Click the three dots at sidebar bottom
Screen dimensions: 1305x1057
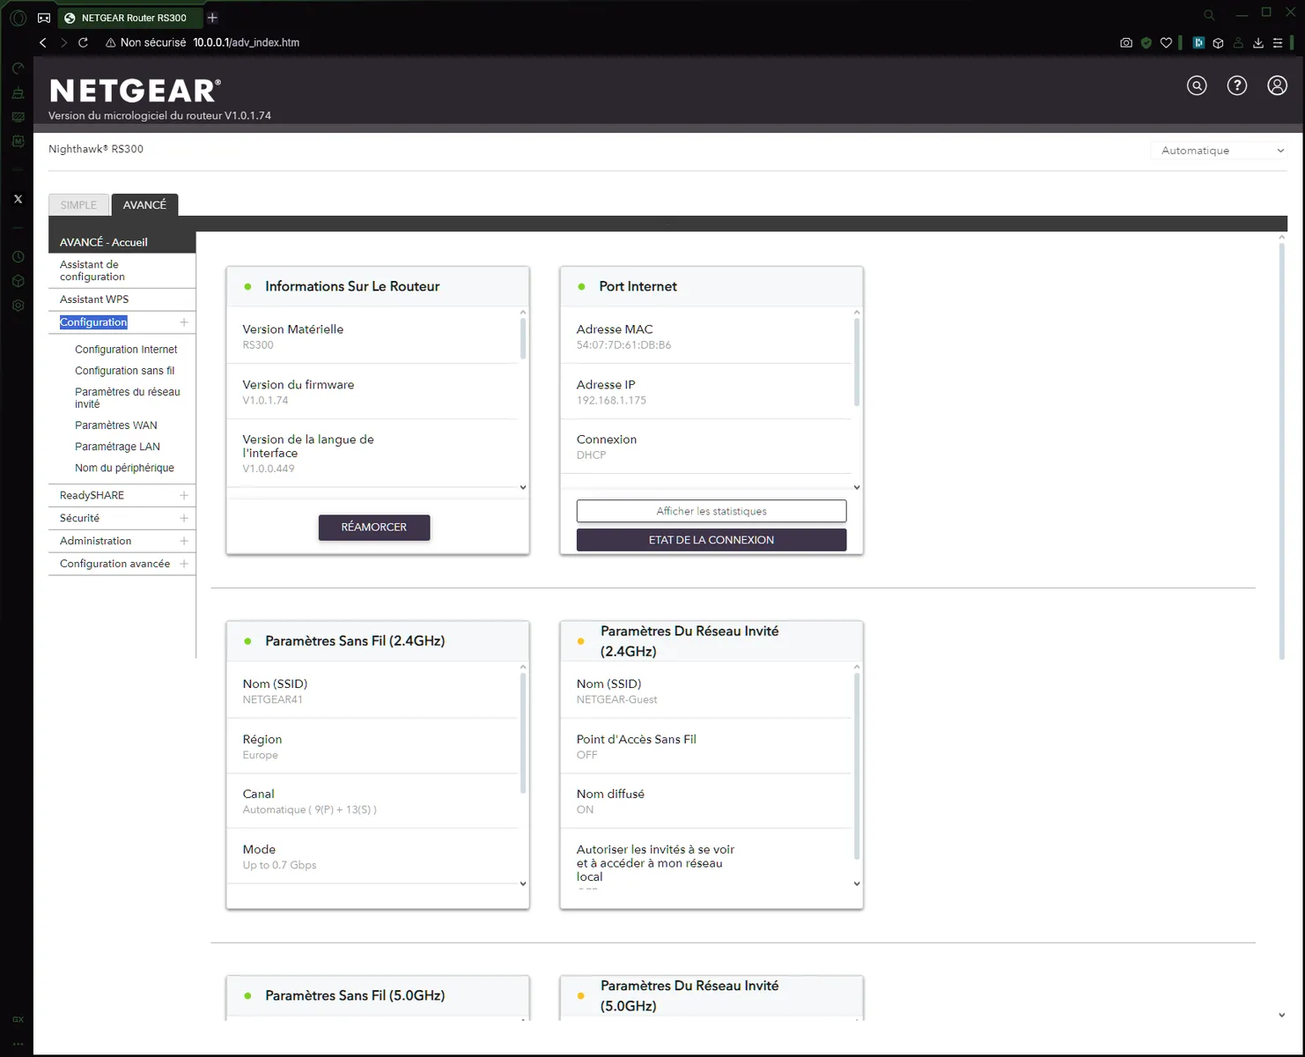(x=18, y=1044)
